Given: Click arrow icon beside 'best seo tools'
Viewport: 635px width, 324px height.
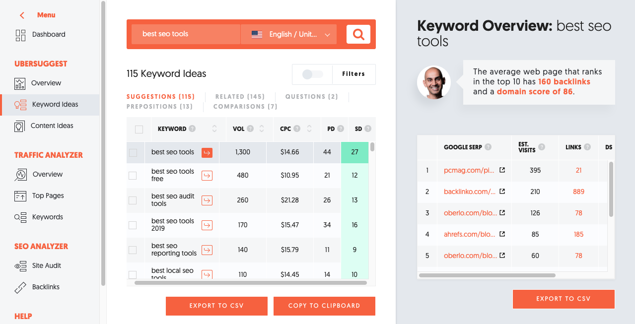Looking at the screenshot, I should coord(207,152).
